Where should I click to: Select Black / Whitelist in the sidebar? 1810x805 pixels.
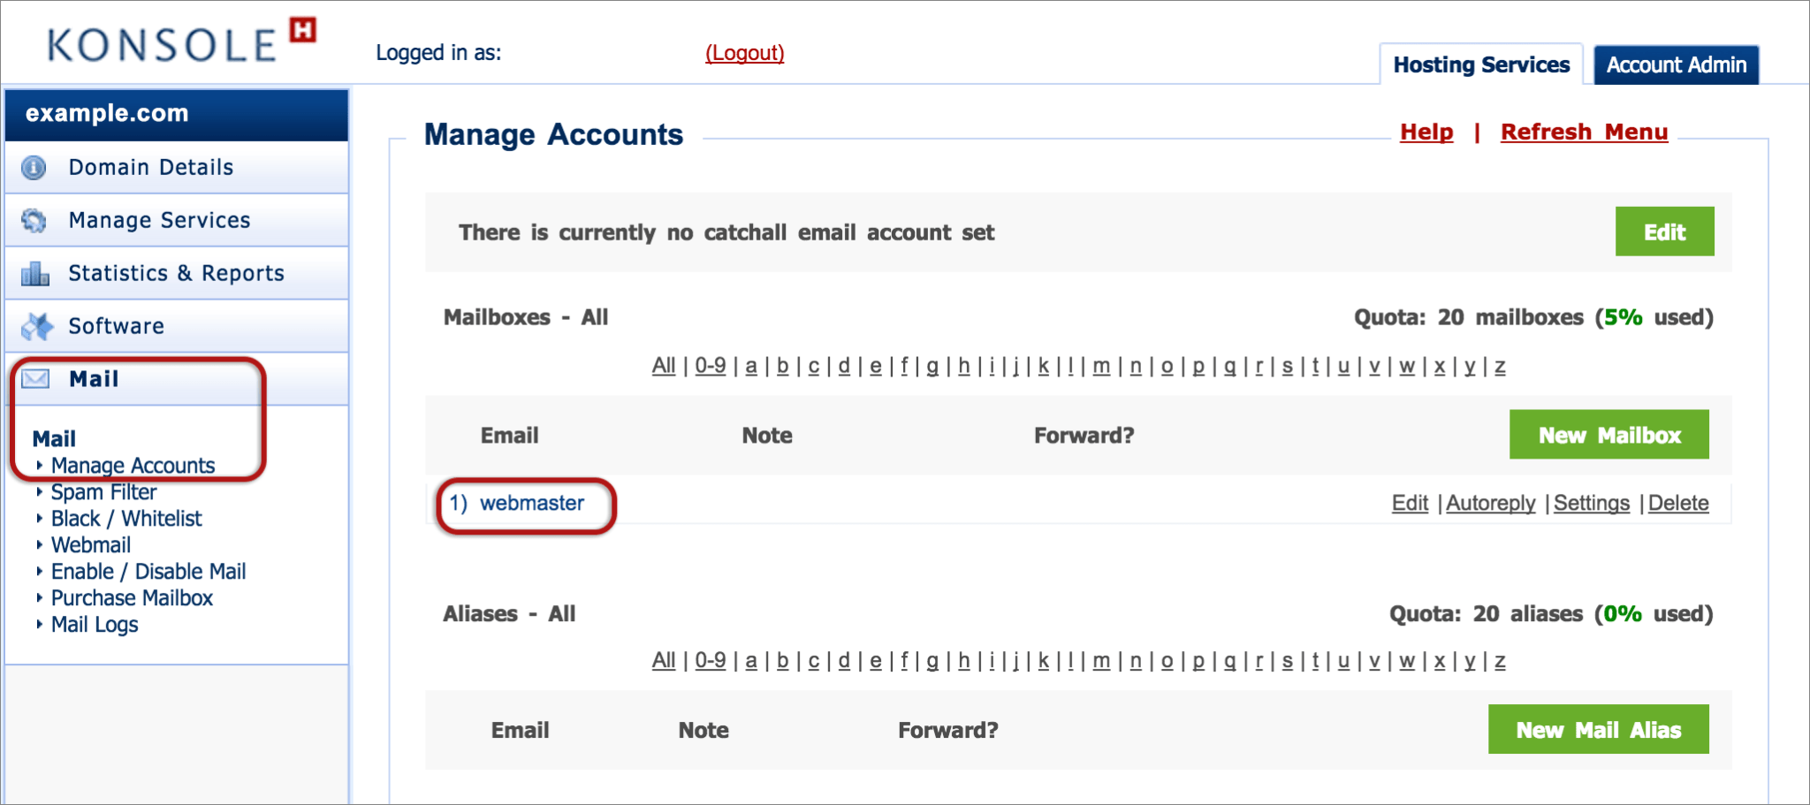point(127,519)
